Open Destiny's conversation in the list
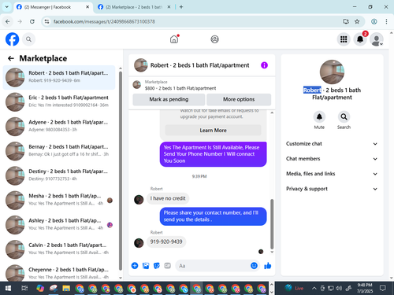394x295 pixels. [x=59, y=175]
